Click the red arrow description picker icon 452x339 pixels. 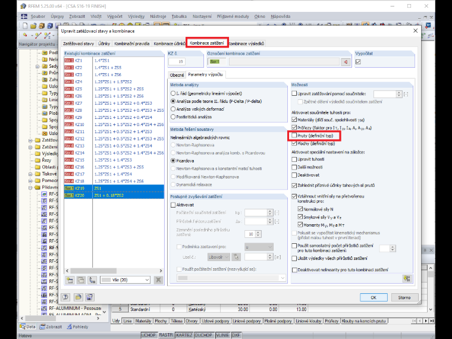click(x=346, y=62)
